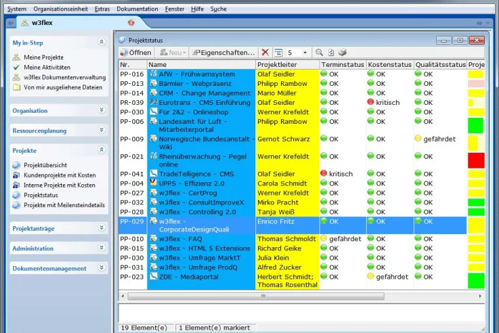Click the pink status swatch for Bärmler - Webpräsenz row
The height and width of the screenshot is (333, 499).
click(x=476, y=83)
